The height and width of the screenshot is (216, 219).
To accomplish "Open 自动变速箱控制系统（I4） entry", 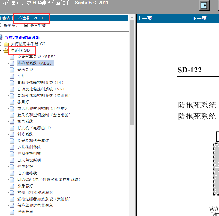I will 40,83.
